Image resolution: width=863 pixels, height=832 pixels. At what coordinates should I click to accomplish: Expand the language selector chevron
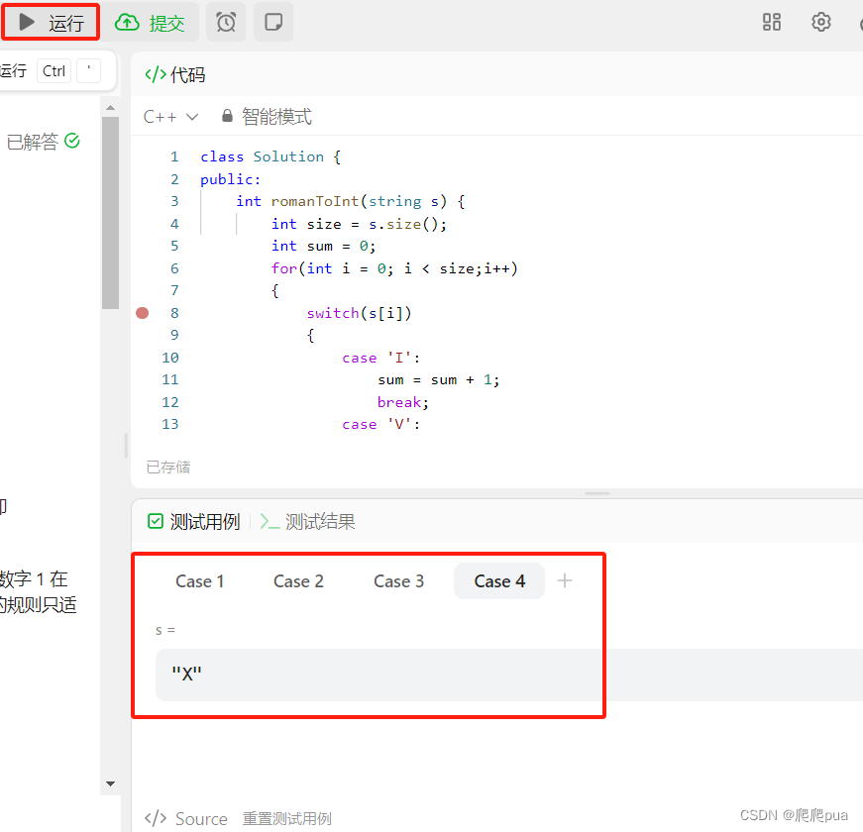tap(192, 116)
